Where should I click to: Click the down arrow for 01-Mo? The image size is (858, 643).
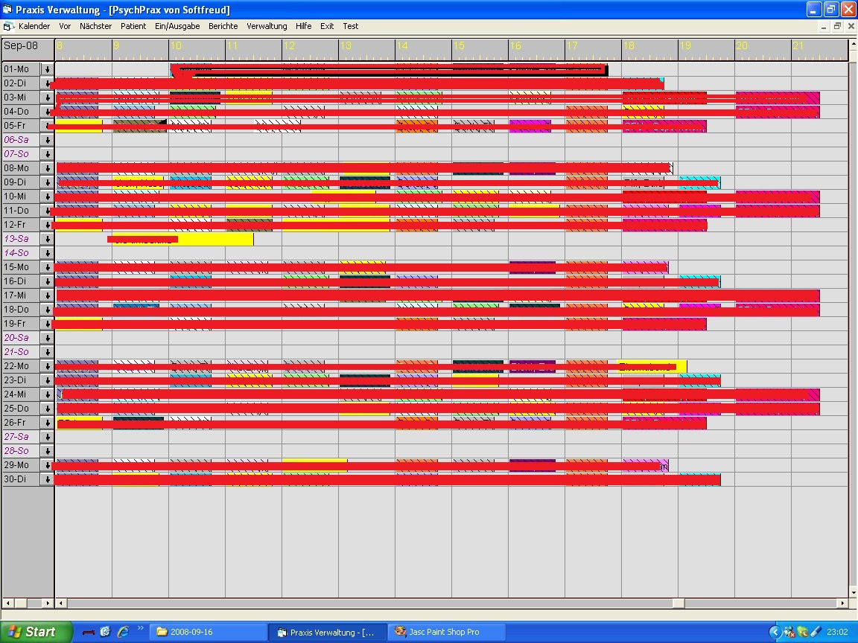[48, 69]
